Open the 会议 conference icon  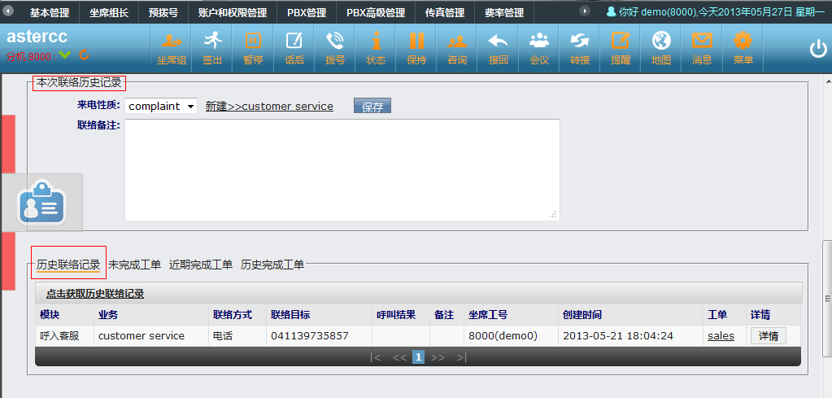pos(538,48)
